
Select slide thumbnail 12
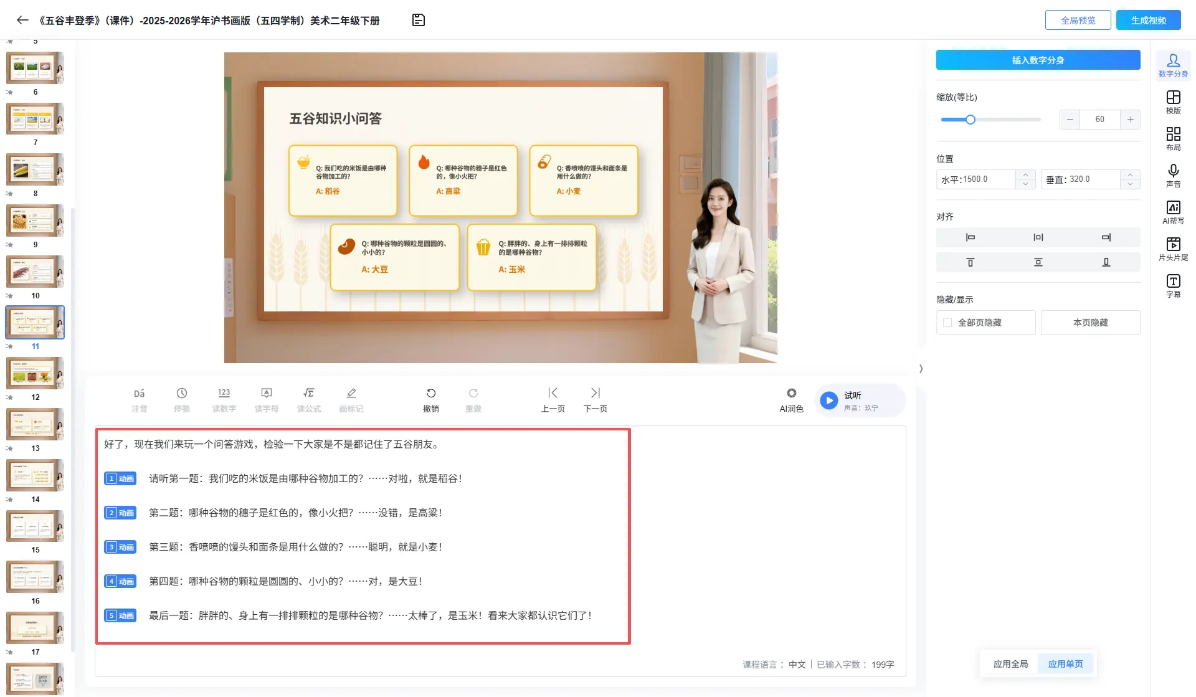tap(35, 373)
